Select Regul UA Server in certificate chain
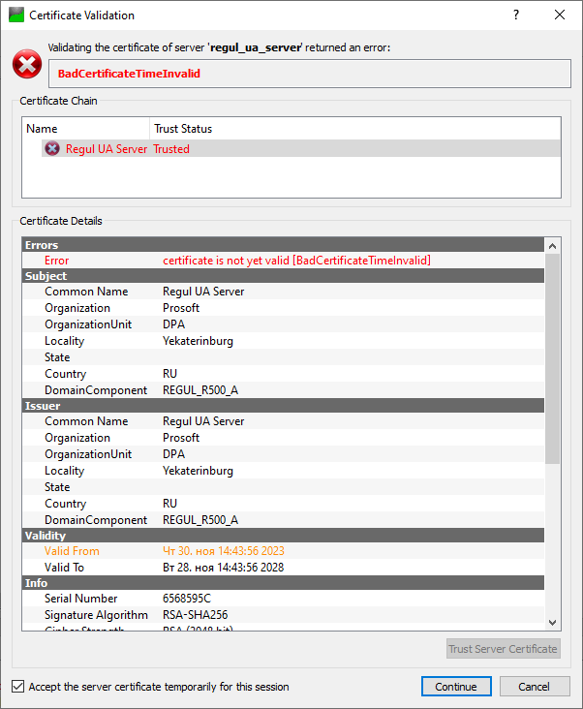This screenshot has width=583, height=709. point(107,149)
